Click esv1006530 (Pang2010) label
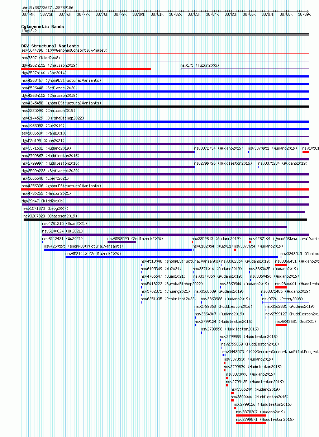This screenshot has width=319, height=437. tap(44, 133)
